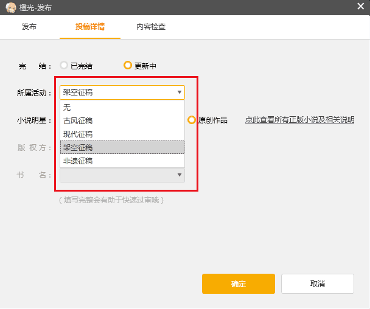
Task: Collapse the 所属活动 dropdown arrow
Action: point(179,92)
